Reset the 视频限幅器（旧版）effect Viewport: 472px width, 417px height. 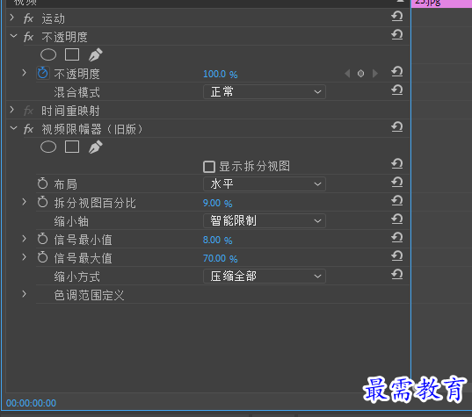[x=397, y=127]
